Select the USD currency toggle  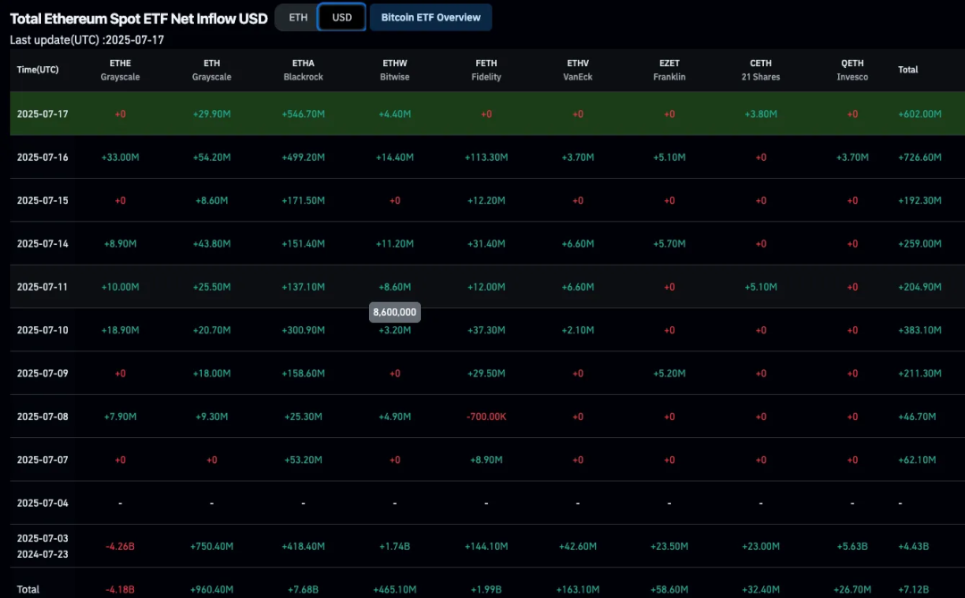(x=342, y=17)
